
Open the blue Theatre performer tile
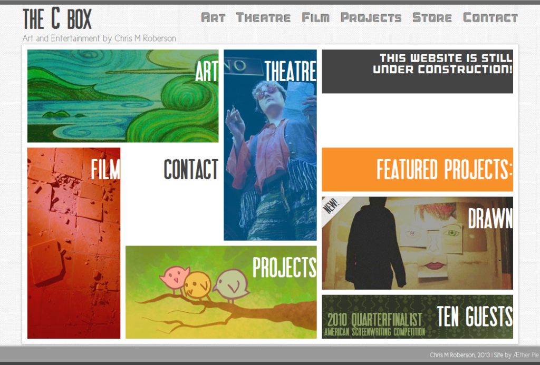270,145
